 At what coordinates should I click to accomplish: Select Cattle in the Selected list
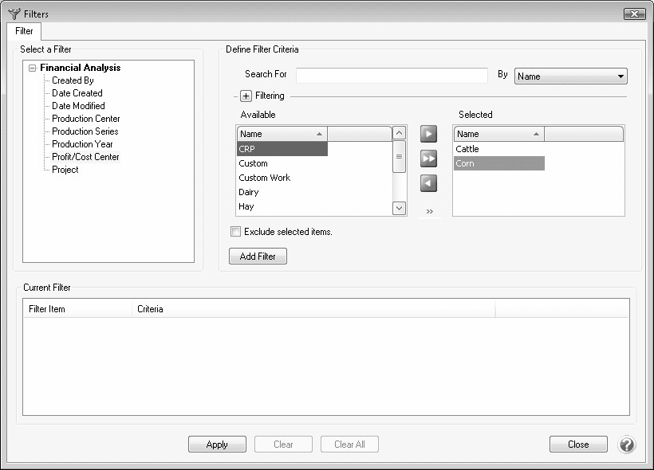(467, 149)
